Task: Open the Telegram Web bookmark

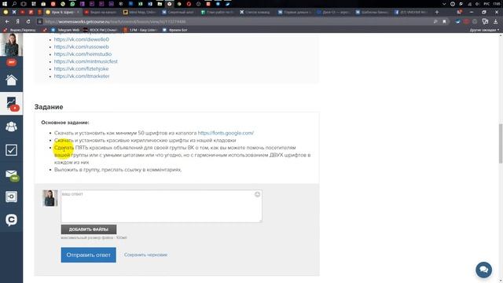Action: tap(65, 30)
